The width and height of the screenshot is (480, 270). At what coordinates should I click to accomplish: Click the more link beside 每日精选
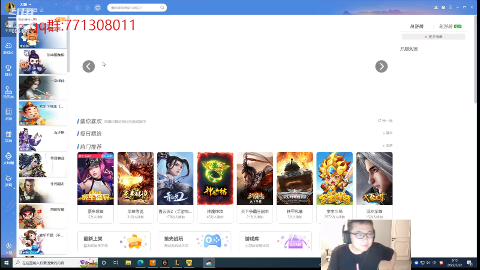(x=388, y=133)
